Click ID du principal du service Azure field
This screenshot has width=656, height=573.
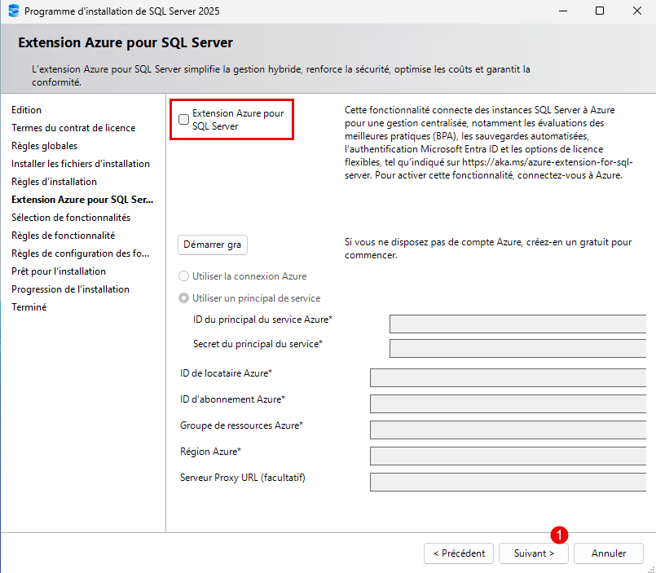point(517,324)
